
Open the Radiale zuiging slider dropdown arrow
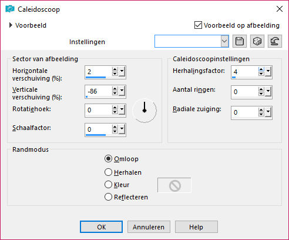pyautogui.click(x=268, y=112)
